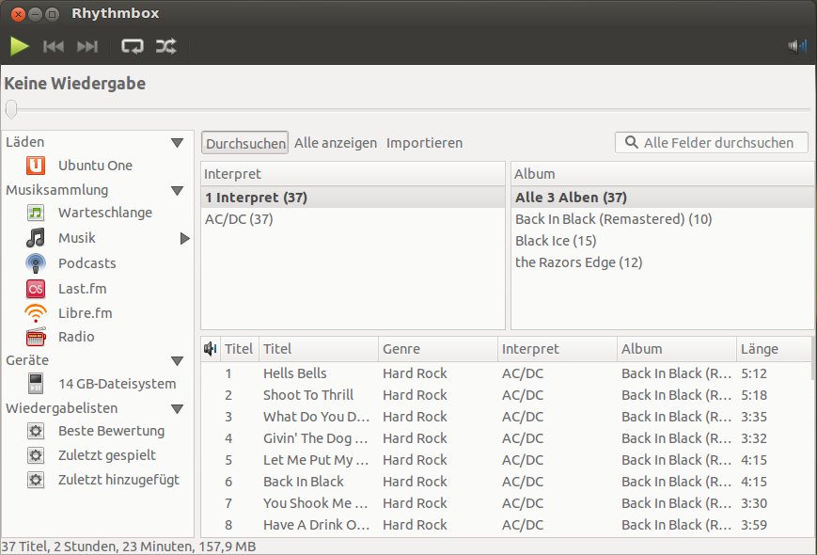Start playback with the green play button
Viewport: 817px width, 555px height.
[x=20, y=46]
